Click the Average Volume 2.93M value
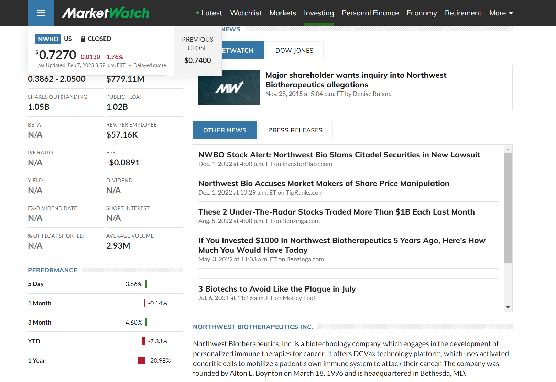This screenshot has height=382, width=556. (x=118, y=246)
